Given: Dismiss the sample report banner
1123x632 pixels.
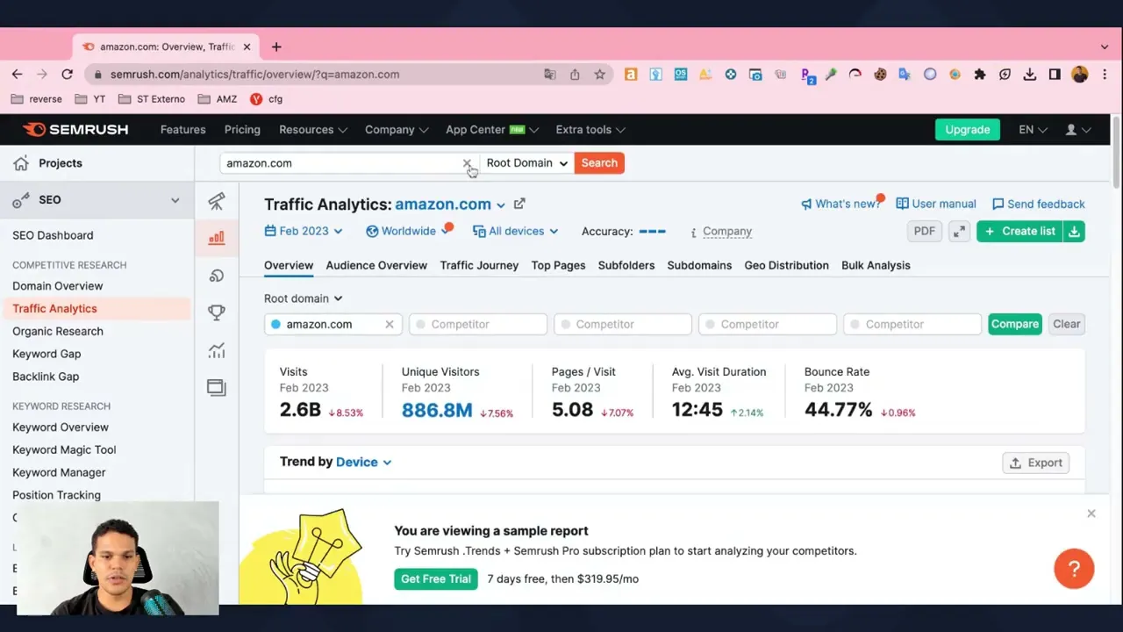Looking at the screenshot, I should [x=1091, y=513].
